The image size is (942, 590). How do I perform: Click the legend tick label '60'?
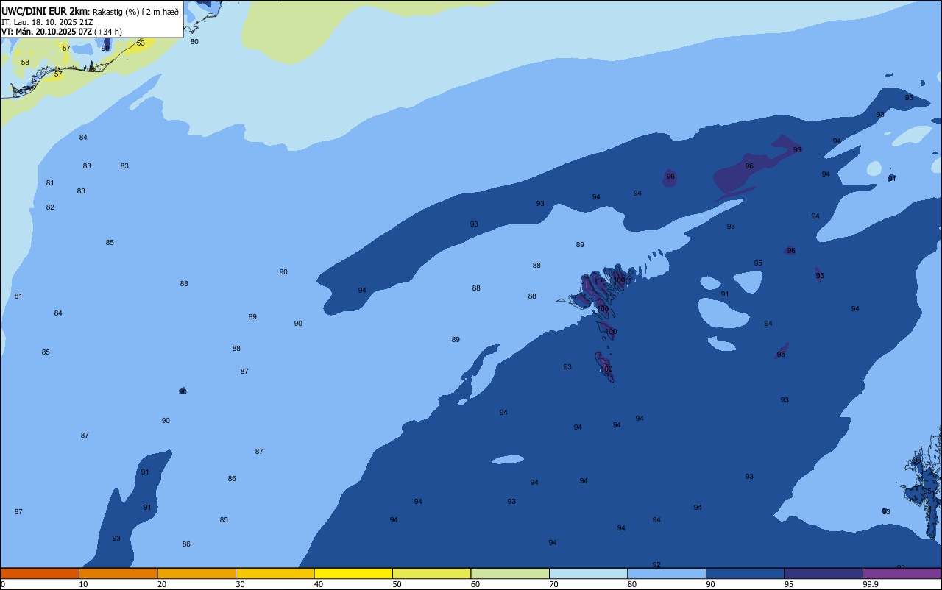coord(475,584)
